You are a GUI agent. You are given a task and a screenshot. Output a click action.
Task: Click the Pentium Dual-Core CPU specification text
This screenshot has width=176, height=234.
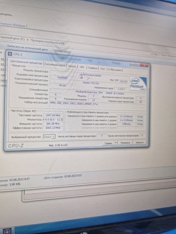click(100, 93)
